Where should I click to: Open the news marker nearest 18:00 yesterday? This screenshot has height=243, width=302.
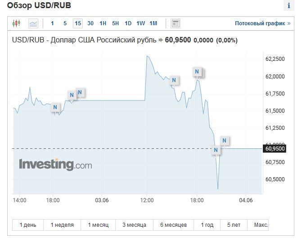click(x=55, y=107)
